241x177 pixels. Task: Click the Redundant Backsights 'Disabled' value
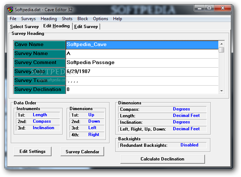pyautogui.click(x=189, y=145)
